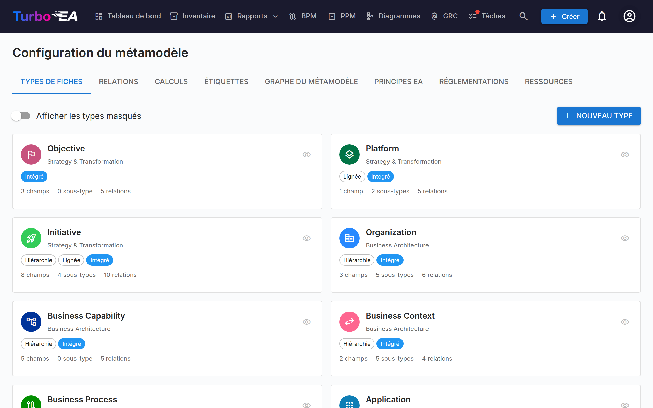The height and width of the screenshot is (408, 653).
Task: Open the BPM navigation item
Action: [303, 16]
